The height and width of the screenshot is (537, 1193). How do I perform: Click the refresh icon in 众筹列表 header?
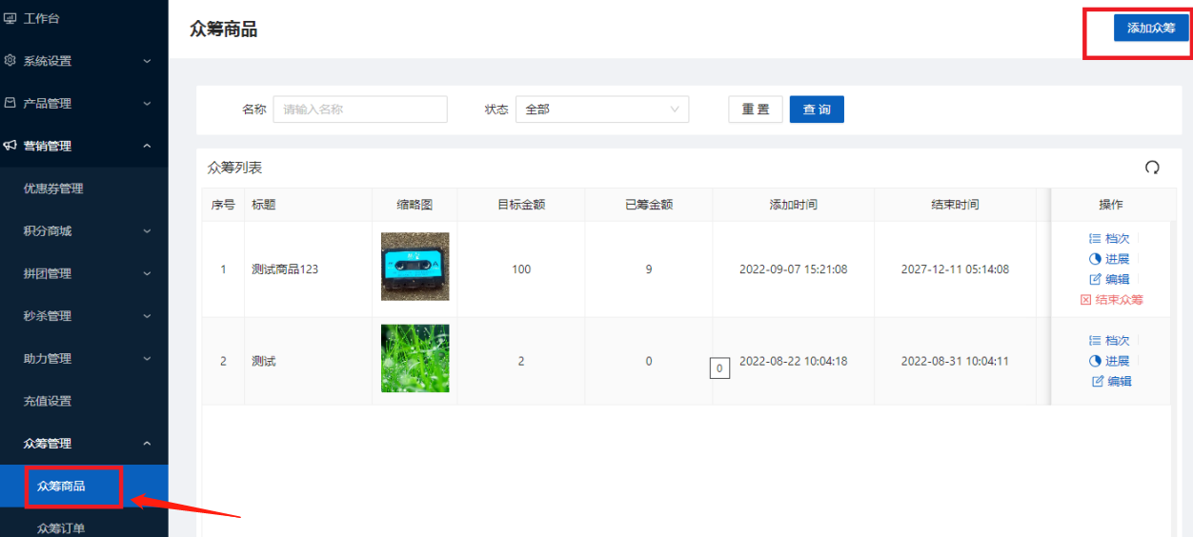(x=1152, y=168)
